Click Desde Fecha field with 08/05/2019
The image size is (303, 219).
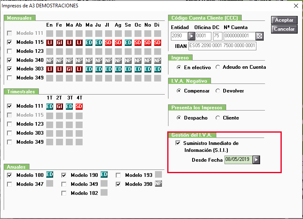[239, 160]
